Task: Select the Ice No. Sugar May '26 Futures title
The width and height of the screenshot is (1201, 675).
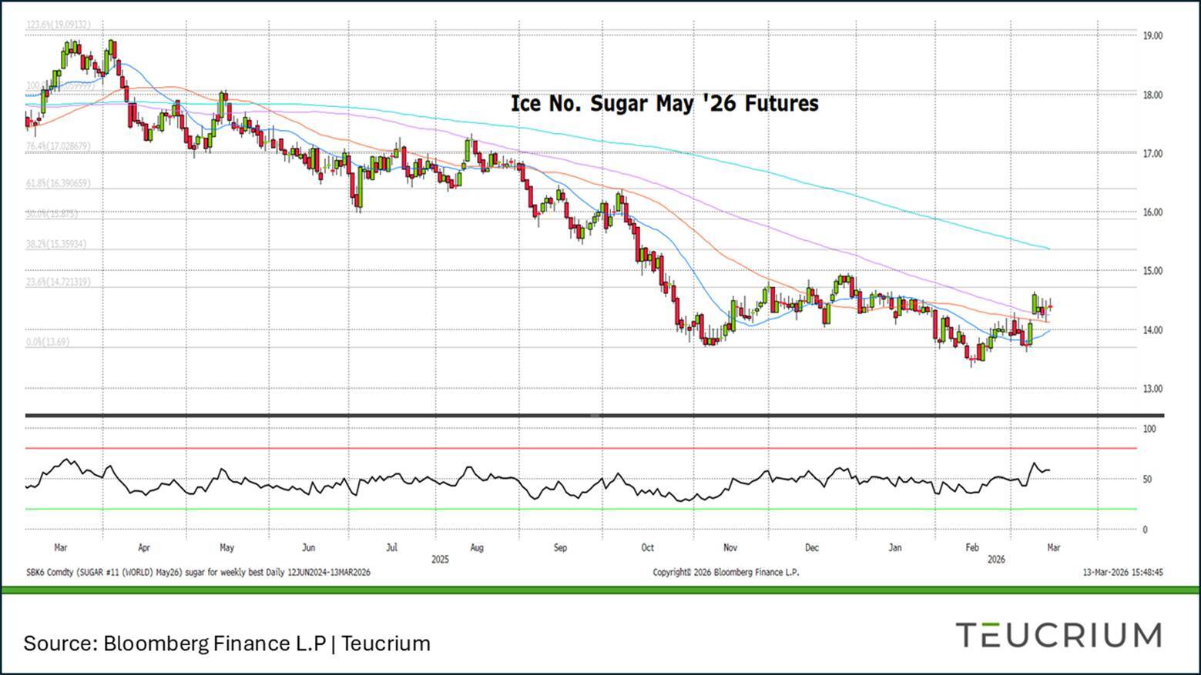Action: 664,103
